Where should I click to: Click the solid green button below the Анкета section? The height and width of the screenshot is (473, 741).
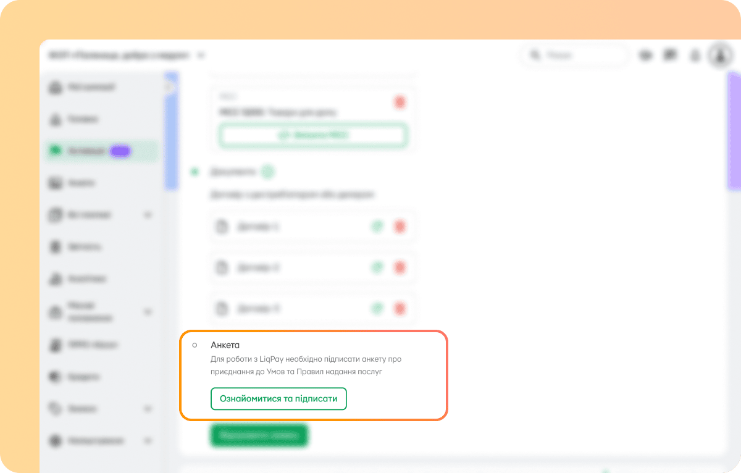pyautogui.click(x=259, y=435)
